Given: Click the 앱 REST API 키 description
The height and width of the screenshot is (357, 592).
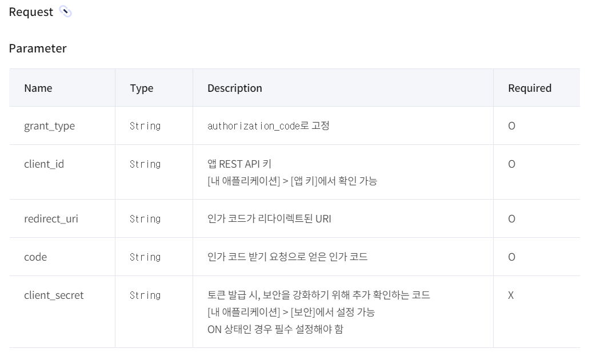Looking at the screenshot, I should tap(239, 164).
